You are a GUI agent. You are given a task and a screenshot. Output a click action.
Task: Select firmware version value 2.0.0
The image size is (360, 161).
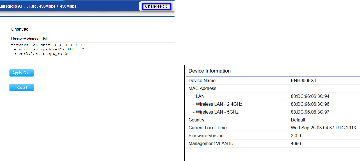[296, 136]
